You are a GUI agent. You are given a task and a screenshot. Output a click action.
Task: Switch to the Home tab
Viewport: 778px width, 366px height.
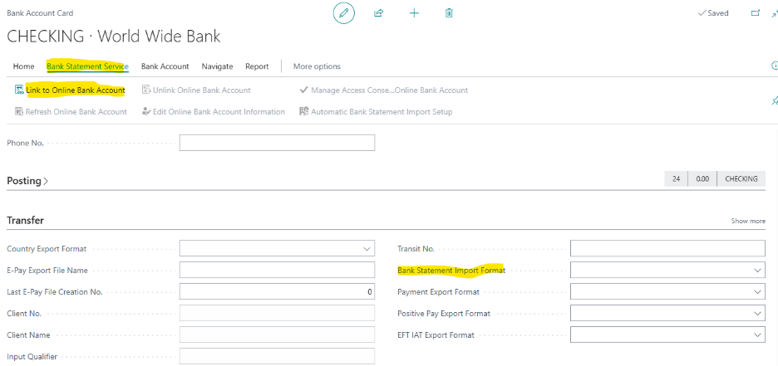23,66
